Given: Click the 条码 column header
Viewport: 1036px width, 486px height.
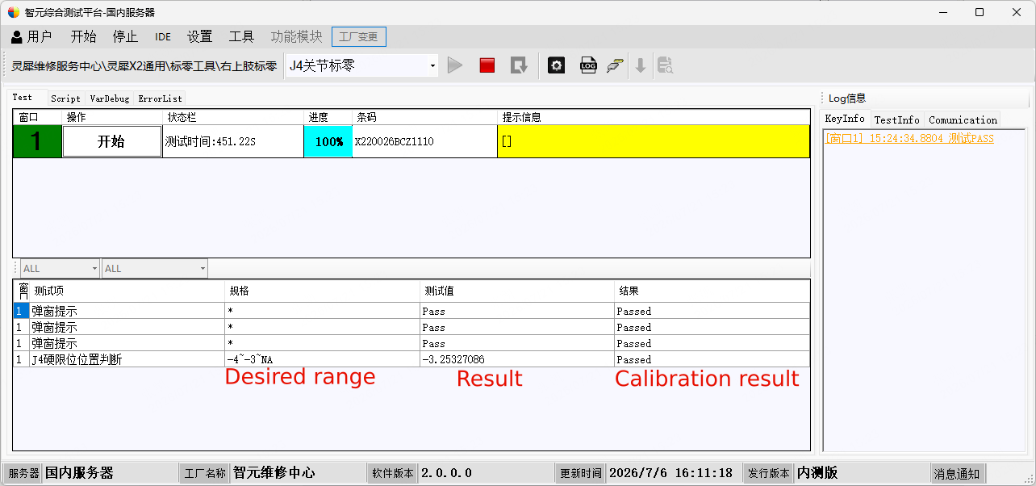Looking at the screenshot, I should (x=425, y=117).
